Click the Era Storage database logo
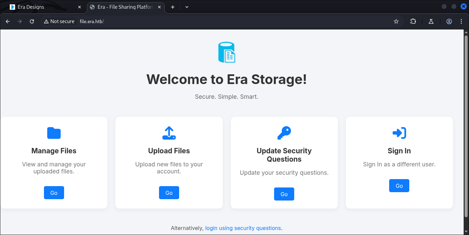 coord(226,52)
